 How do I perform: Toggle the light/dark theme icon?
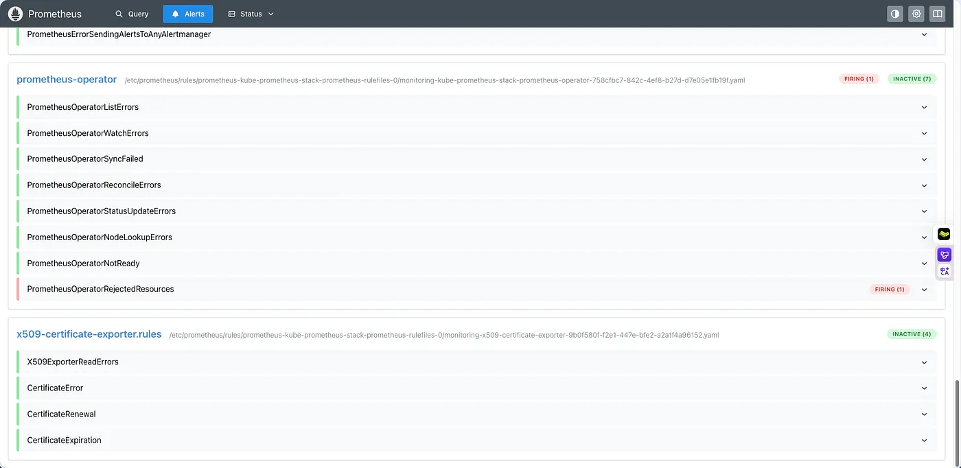point(894,14)
